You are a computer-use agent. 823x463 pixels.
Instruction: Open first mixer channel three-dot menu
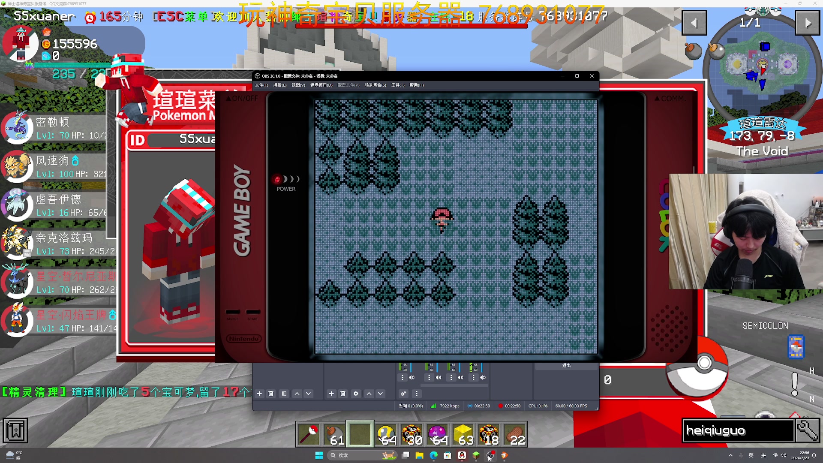[402, 378]
